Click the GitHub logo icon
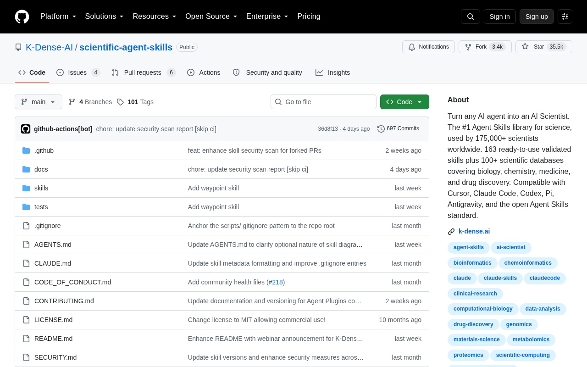Screen dimensions: 587x367 coord(22,17)
